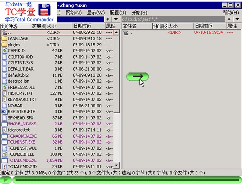Open the plugins folder icon
The width and height of the screenshot is (242, 184).
click(4, 45)
